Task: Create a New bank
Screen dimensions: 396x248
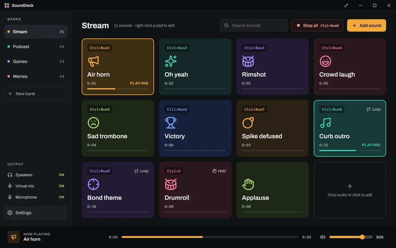Action: pyautogui.click(x=36, y=94)
